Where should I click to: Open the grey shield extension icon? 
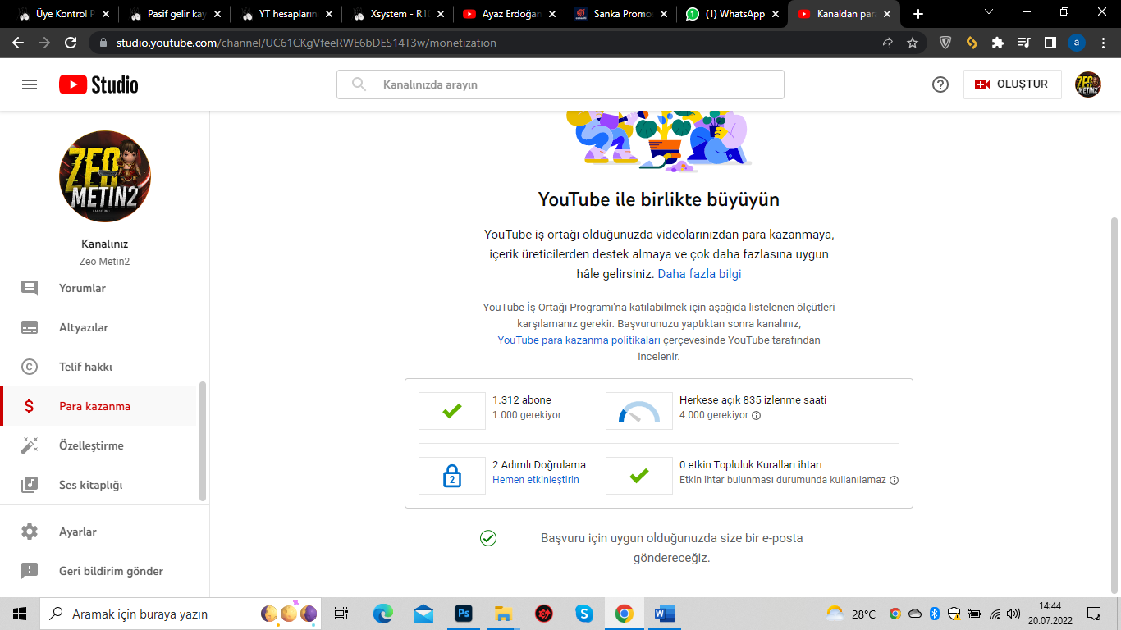pyautogui.click(x=945, y=43)
